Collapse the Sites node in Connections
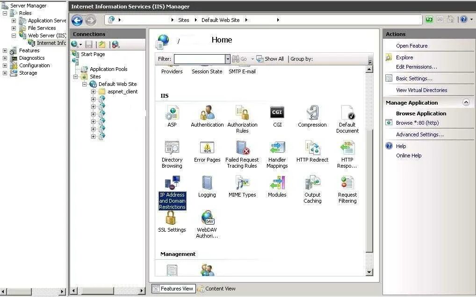 click(76, 77)
